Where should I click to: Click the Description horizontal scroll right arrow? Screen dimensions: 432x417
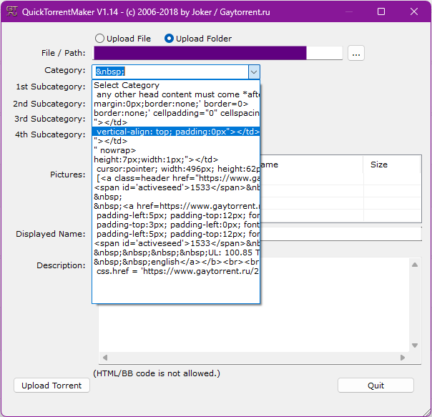[x=403, y=358]
